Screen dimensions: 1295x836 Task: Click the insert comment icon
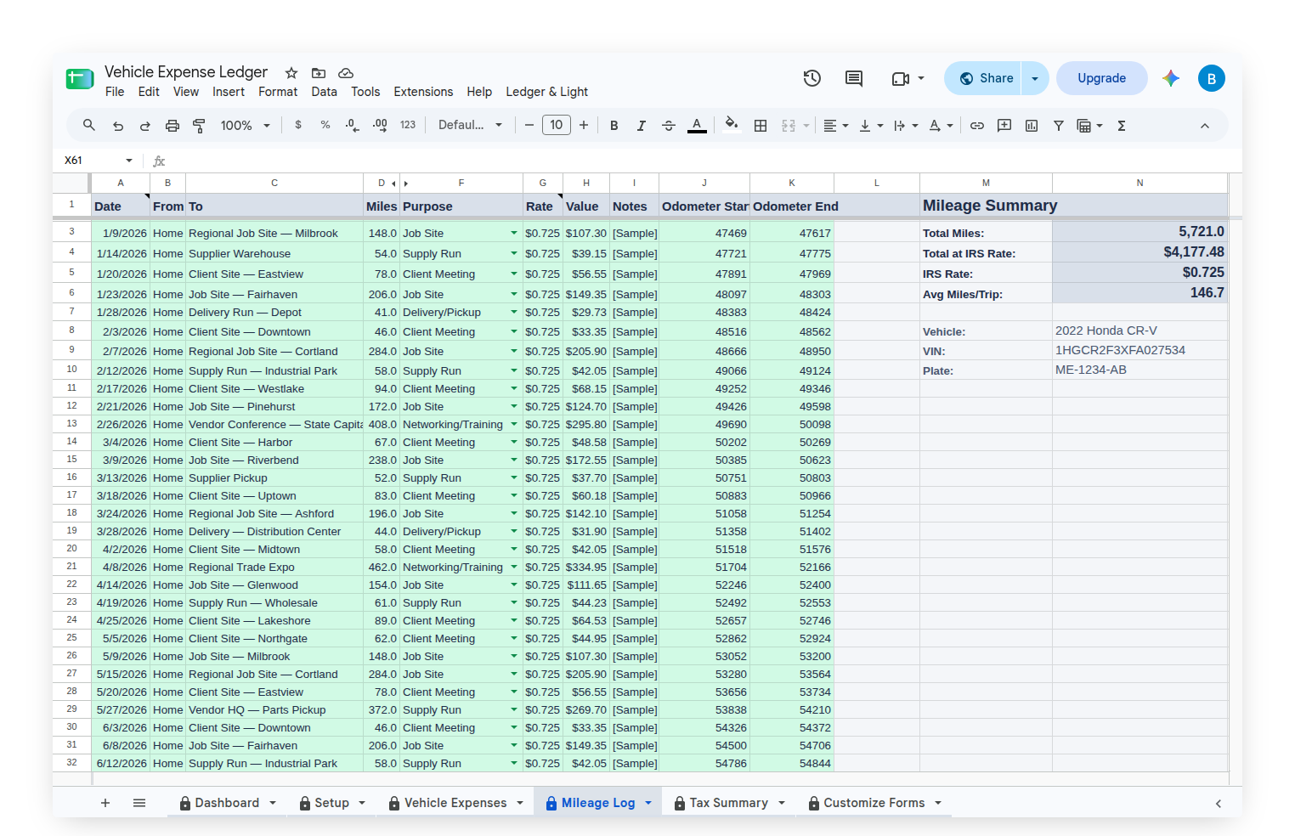(x=1004, y=126)
